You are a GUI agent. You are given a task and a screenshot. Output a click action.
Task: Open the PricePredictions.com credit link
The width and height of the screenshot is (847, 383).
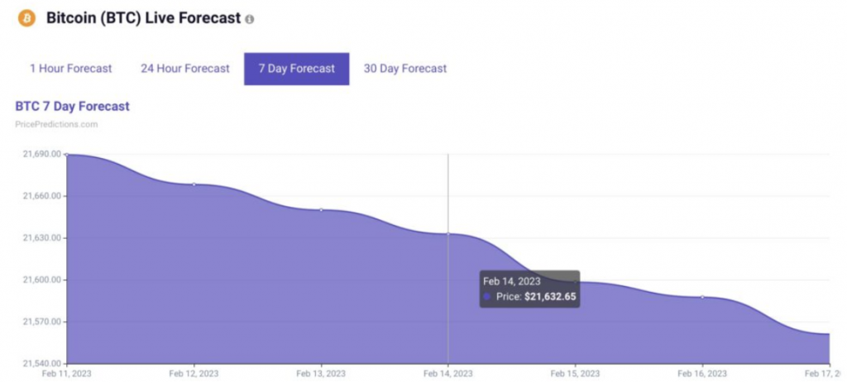click(56, 124)
